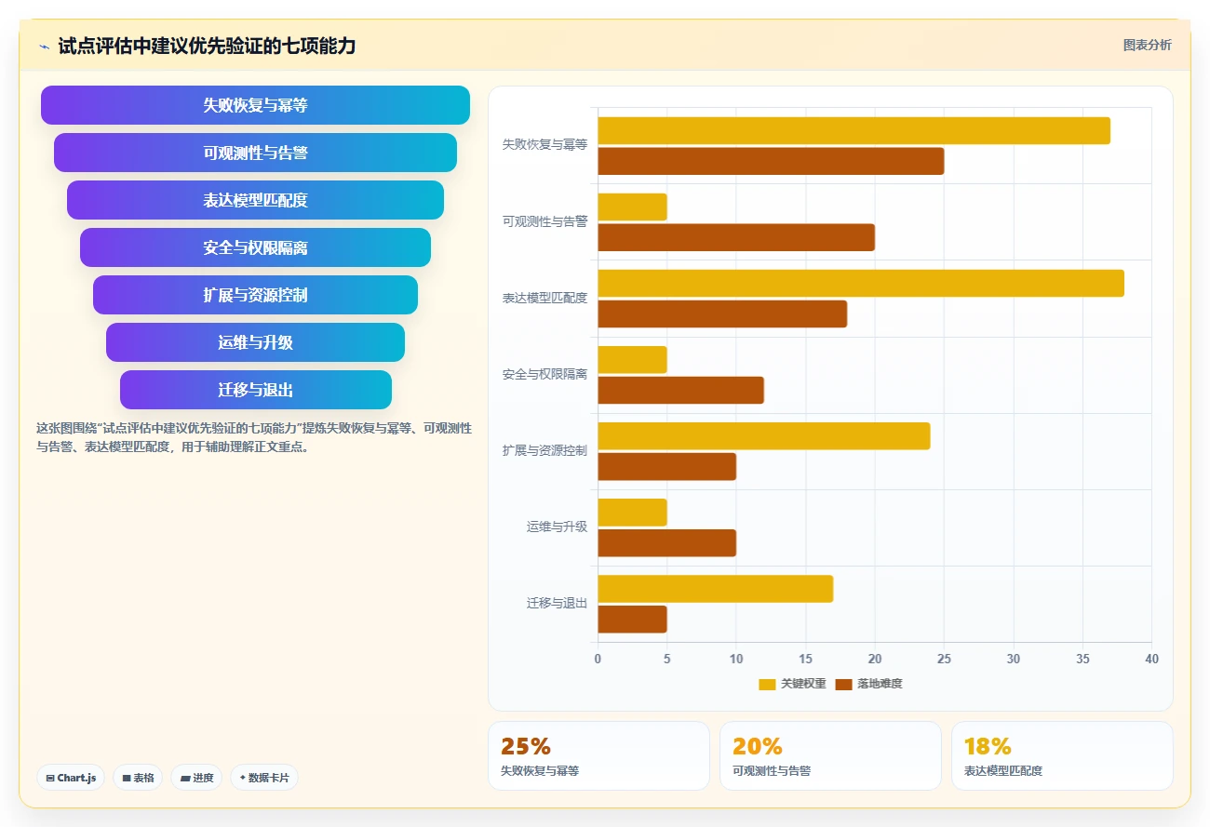Click the yellow bar for 运维与升级
This screenshot has height=827, width=1210.
(x=632, y=512)
